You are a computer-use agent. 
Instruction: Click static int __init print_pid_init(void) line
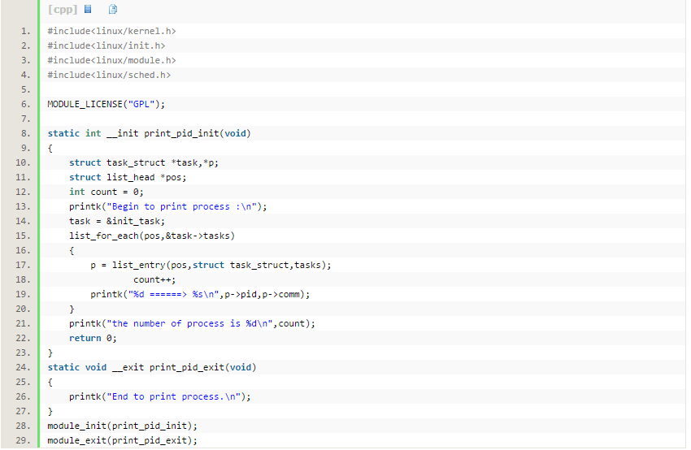[x=150, y=133]
